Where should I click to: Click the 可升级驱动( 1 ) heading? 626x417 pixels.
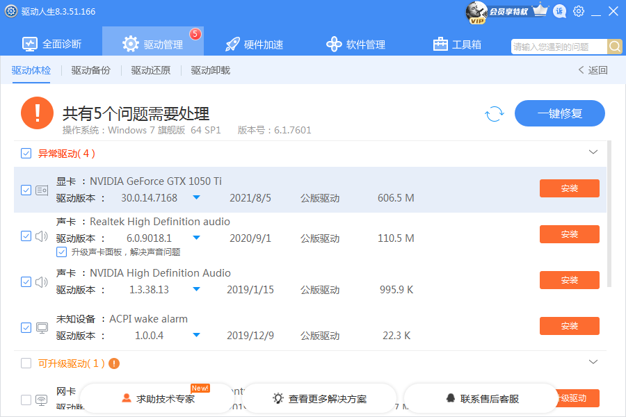pos(72,363)
